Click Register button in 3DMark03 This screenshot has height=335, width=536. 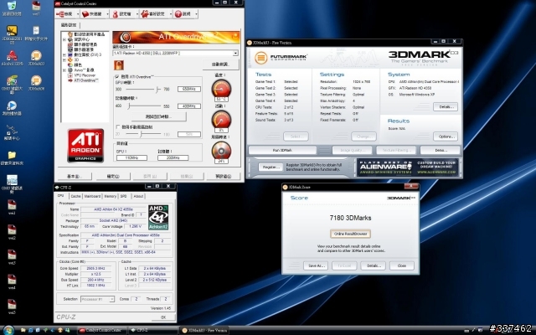[271, 167]
